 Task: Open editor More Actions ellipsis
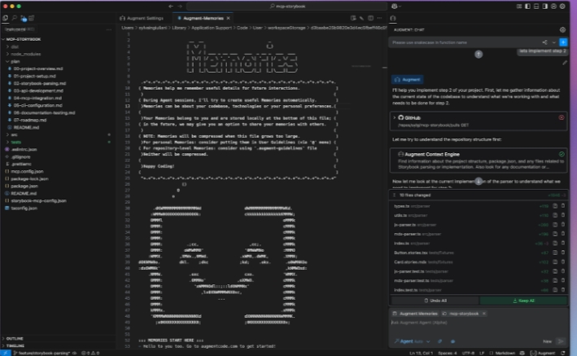379,18
